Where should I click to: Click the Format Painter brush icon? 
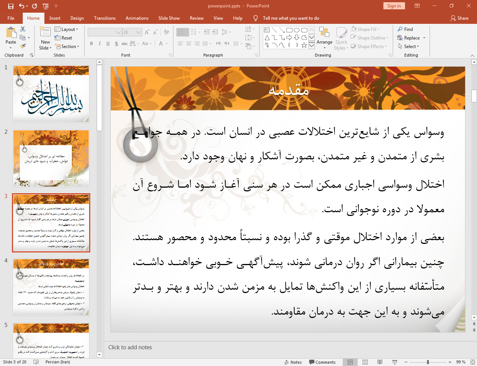(x=23, y=46)
